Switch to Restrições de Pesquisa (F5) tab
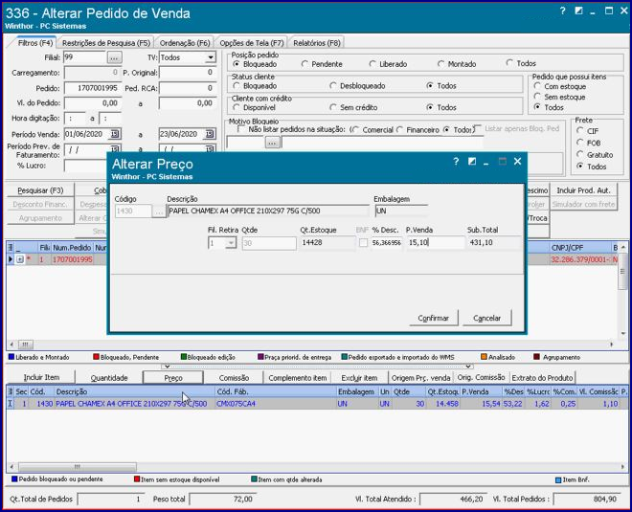 tap(106, 43)
